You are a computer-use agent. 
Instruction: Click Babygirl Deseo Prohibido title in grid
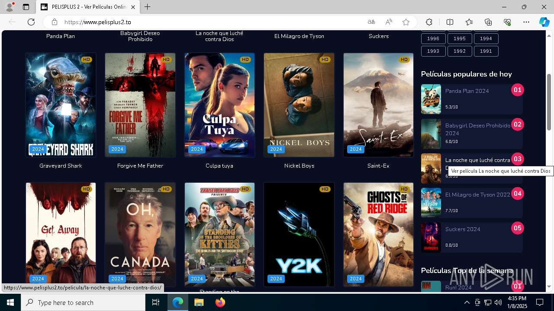point(140,36)
